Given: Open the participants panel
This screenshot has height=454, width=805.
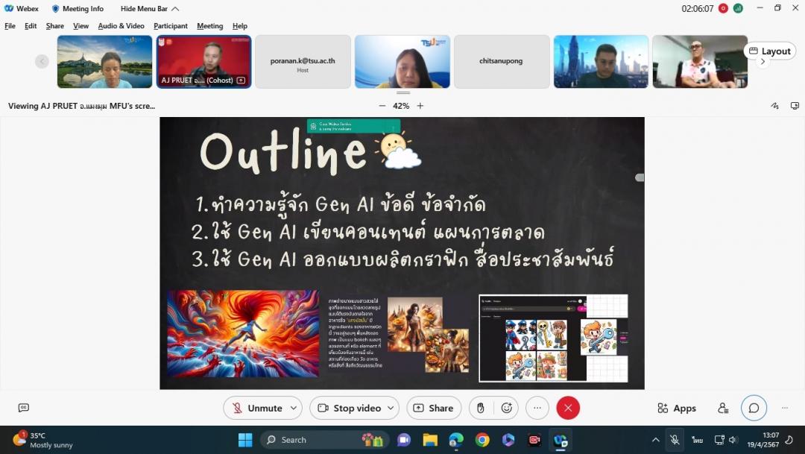Looking at the screenshot, I should (x=722, y=408).
